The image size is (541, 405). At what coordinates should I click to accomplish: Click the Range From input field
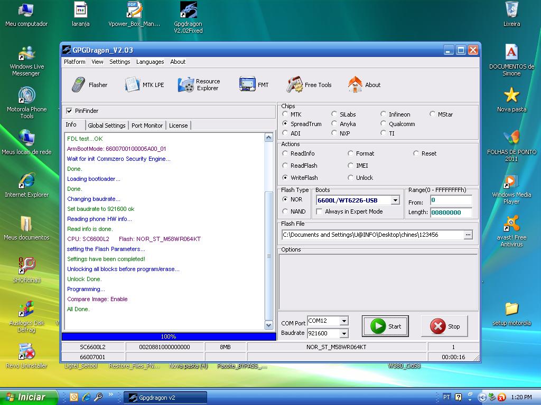[x=451, y=200]
